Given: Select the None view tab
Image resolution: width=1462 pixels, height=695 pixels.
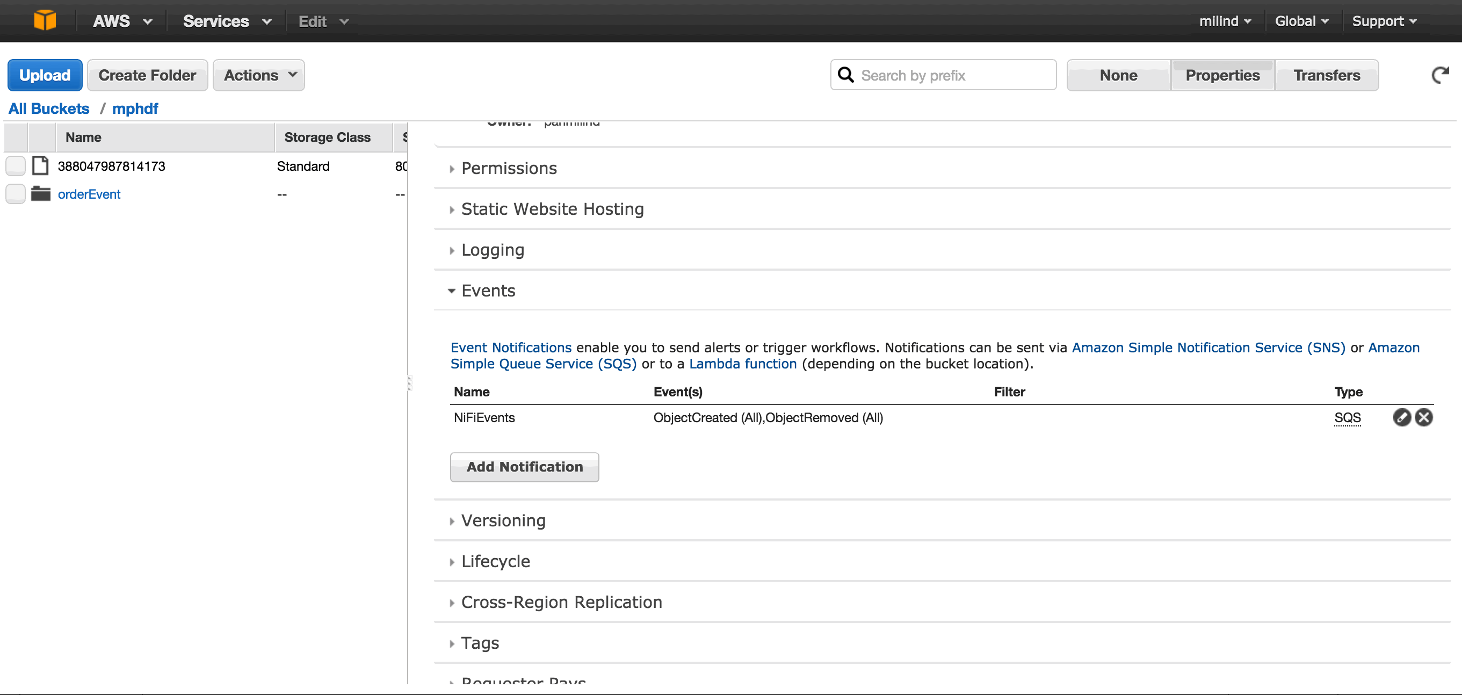Looking at the screenshot, I should coord(1118,75).
